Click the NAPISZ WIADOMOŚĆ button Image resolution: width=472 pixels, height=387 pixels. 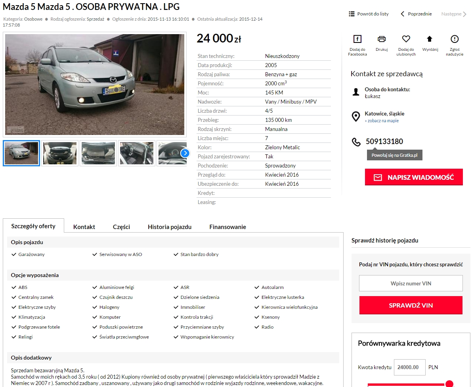414,177
